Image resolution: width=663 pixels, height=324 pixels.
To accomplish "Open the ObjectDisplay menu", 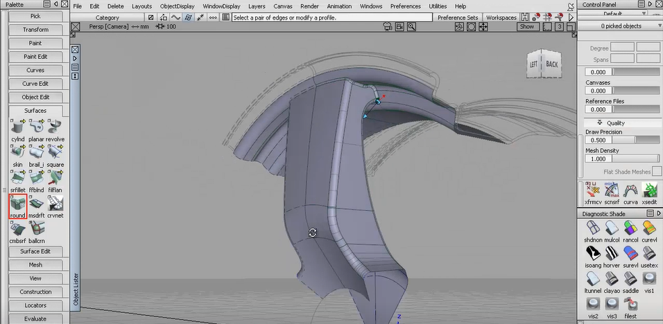I will pos(178,6).
